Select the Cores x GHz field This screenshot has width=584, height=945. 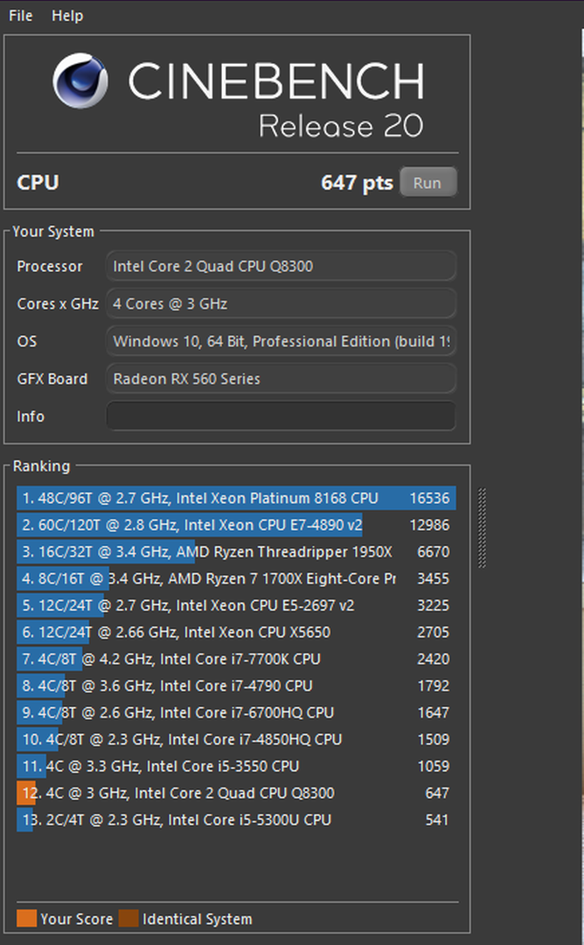tap(281, 304)
